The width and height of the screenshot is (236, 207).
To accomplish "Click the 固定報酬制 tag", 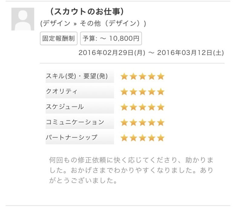I will click(59, 39).
